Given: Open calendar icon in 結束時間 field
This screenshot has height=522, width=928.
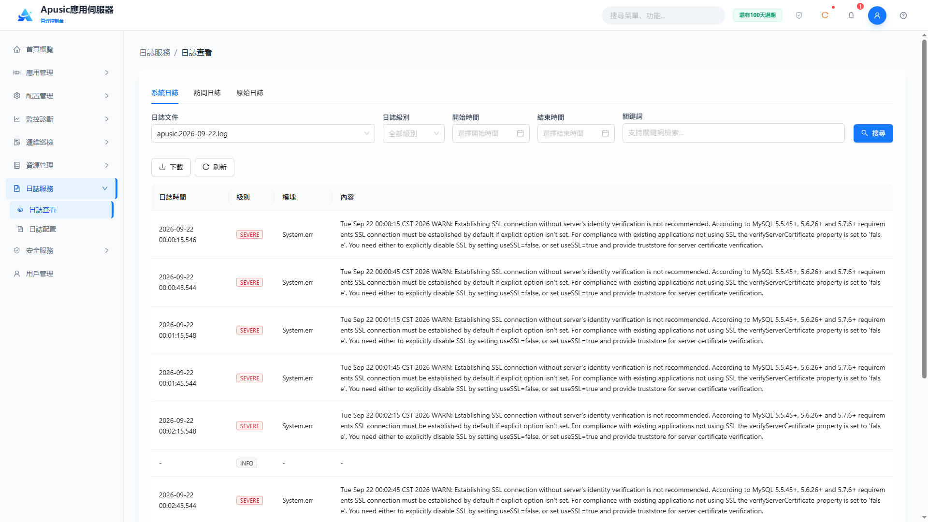Looking at the screenshot, I should [605, 133].
